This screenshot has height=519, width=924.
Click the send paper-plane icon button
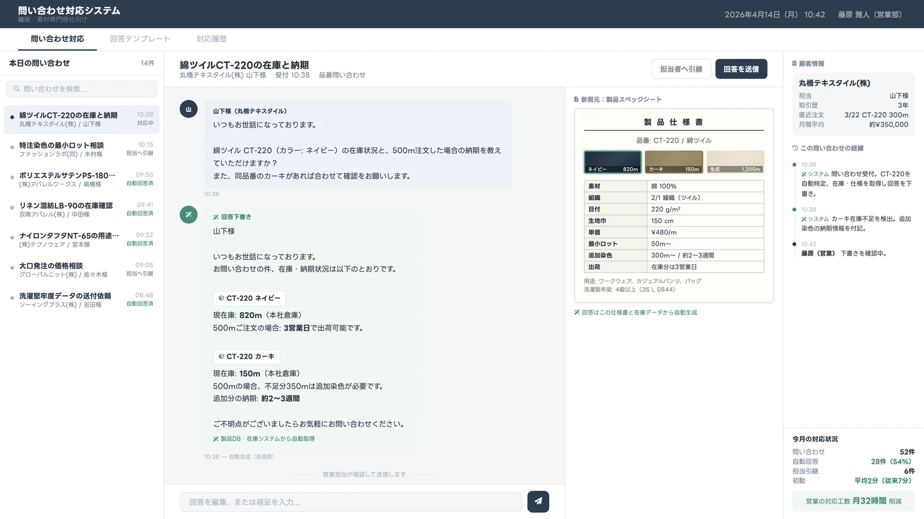[538, 501]
